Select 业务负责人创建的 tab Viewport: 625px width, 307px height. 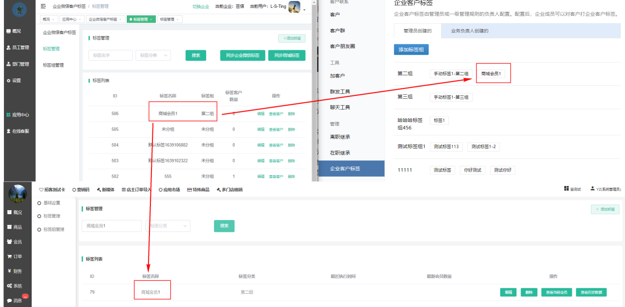[470, 31]
